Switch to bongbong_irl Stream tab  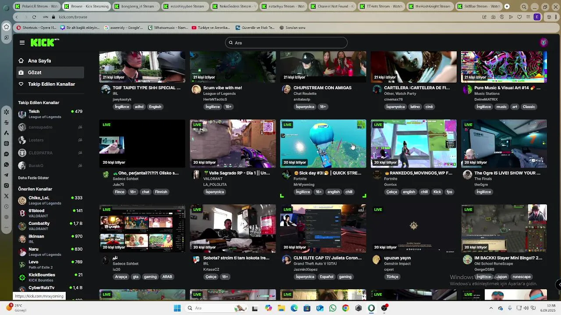click(x=136, y=7)
